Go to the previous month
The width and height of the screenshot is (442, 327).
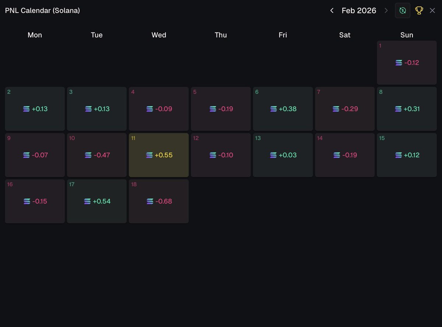point(332,11)
